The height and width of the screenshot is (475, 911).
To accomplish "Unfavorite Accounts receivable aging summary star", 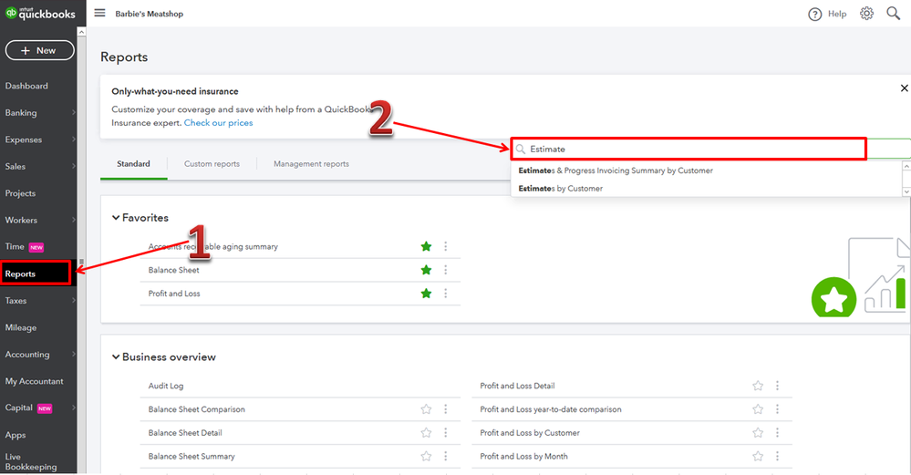I will (426, 247).
